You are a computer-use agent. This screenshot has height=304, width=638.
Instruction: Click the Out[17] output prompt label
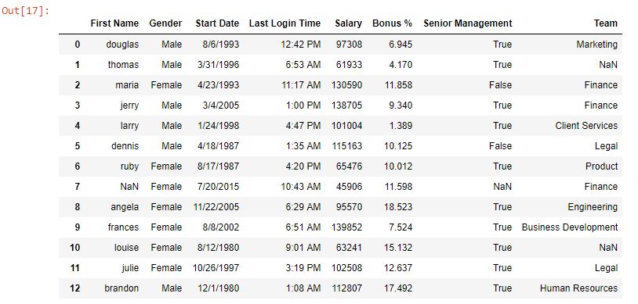coord(26,11)
